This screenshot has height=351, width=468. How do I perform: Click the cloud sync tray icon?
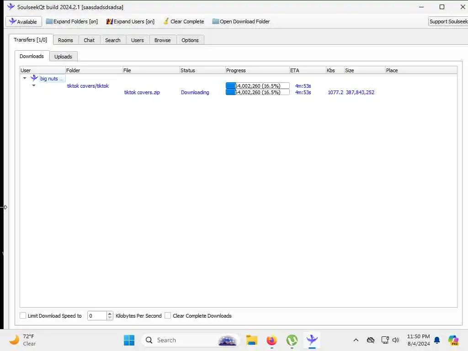pyautogui.click(x=370, y=340)
